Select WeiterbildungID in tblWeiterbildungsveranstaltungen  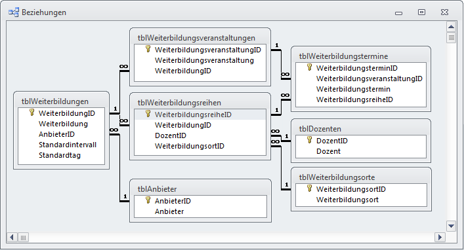point(183,71)
